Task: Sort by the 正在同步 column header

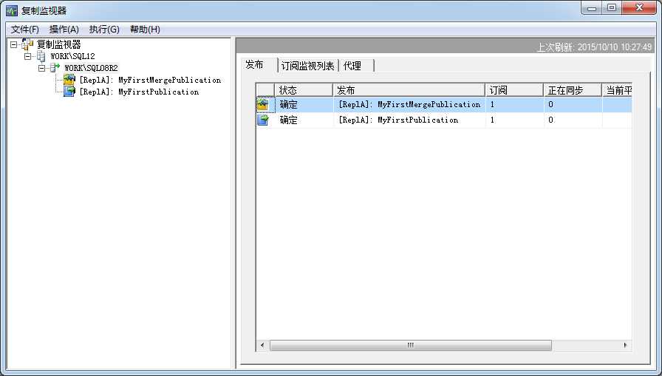Action: pos(573,90)
